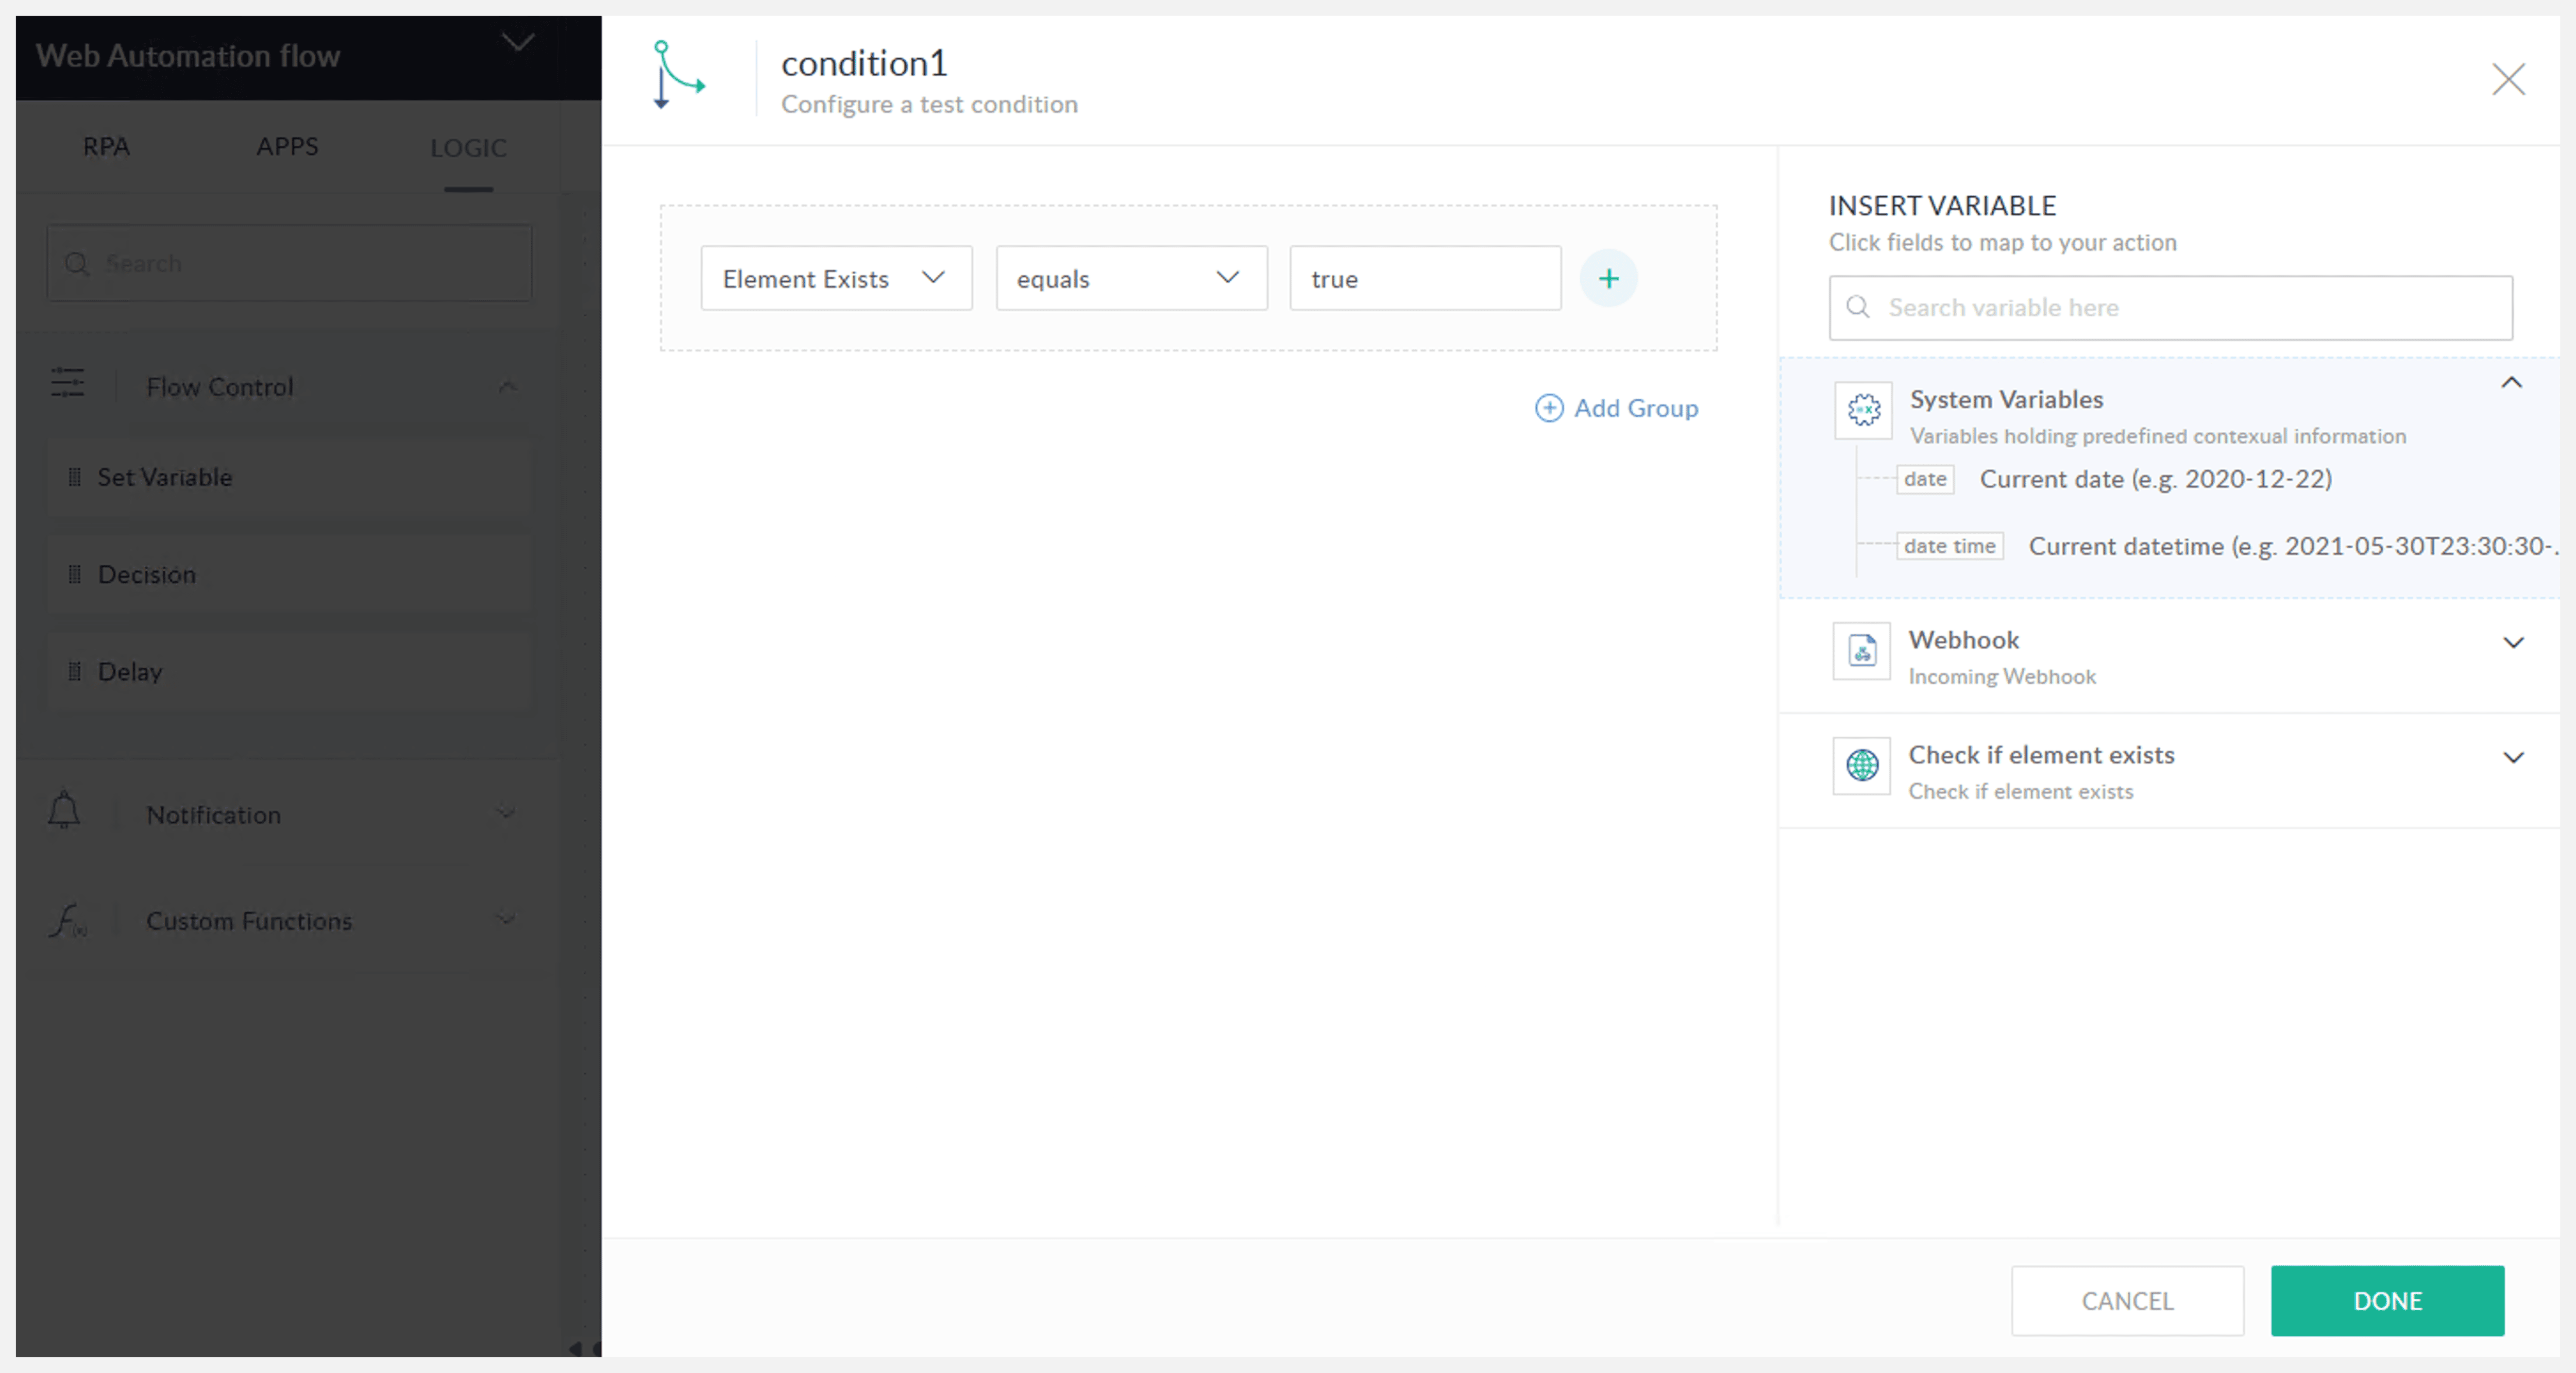Switch to the APPS tab

[287, 147]
